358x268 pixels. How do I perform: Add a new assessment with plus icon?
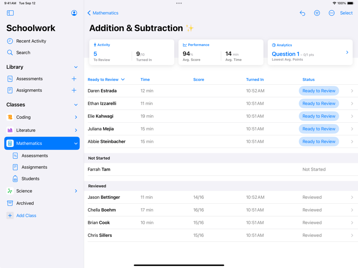pyautogui.click(x=74, y=79)
